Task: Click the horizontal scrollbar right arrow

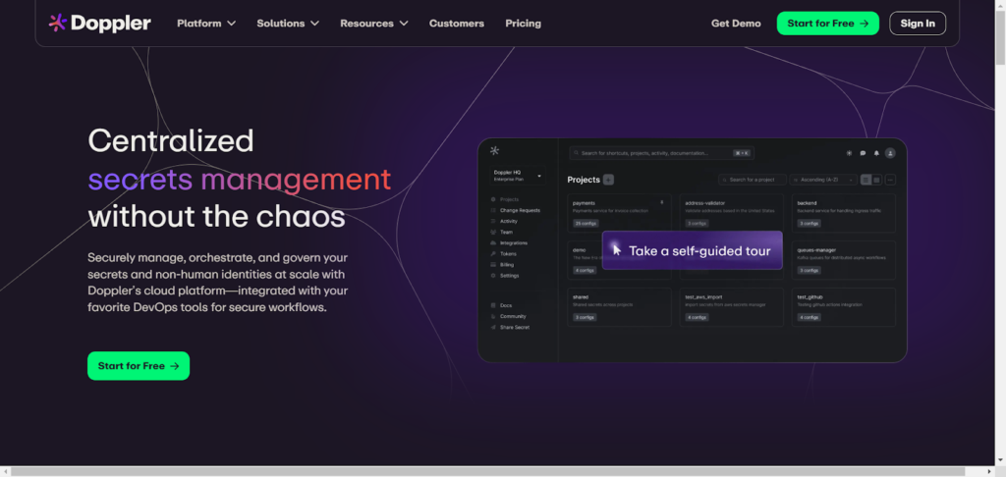Action: (x=989, y=471)
